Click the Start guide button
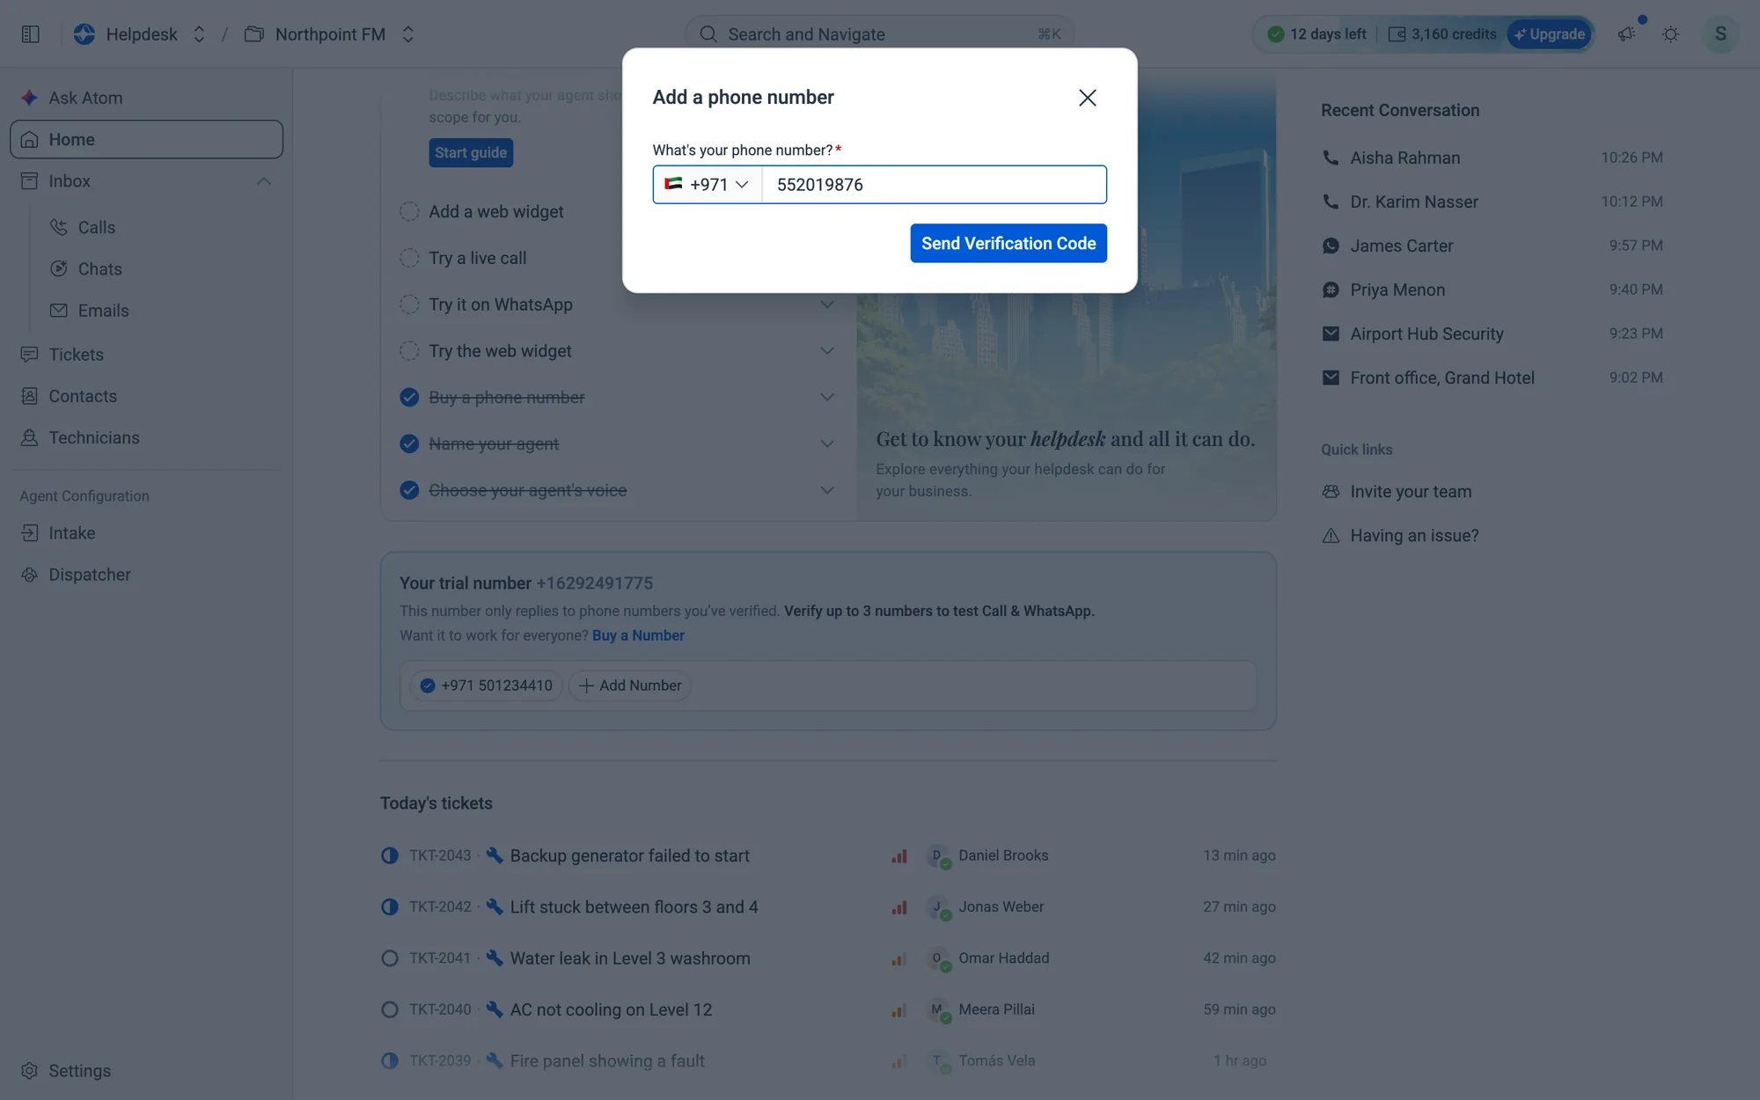Screen dimensions: 1760x1100 [x=471, y=152]
